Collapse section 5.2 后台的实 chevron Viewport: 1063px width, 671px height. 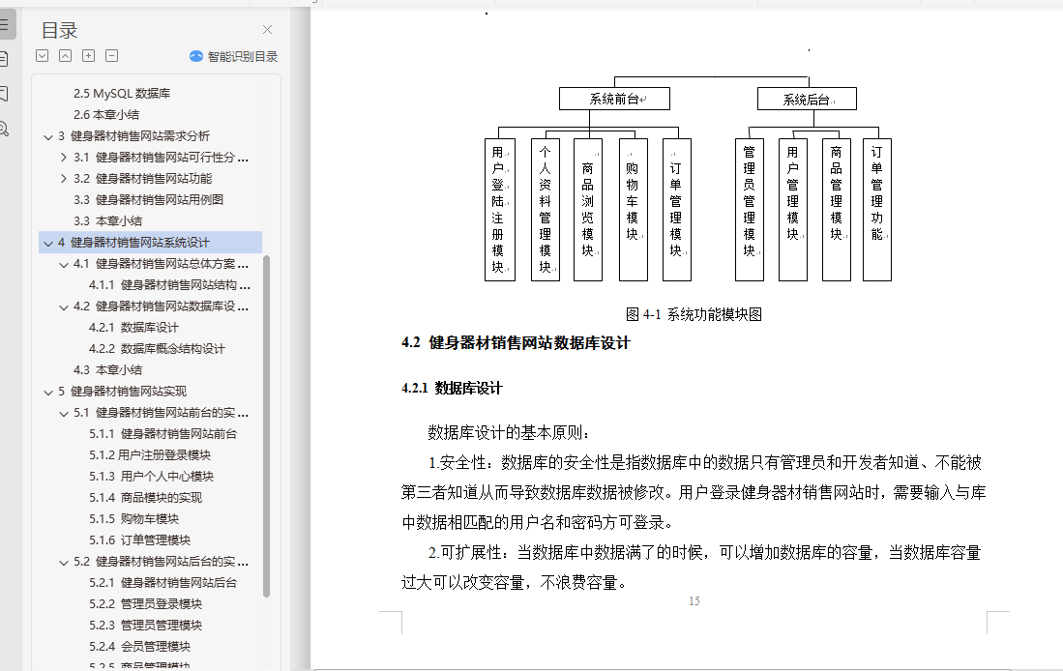coord(64,563)
